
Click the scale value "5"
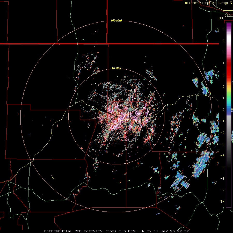point(223,52)
